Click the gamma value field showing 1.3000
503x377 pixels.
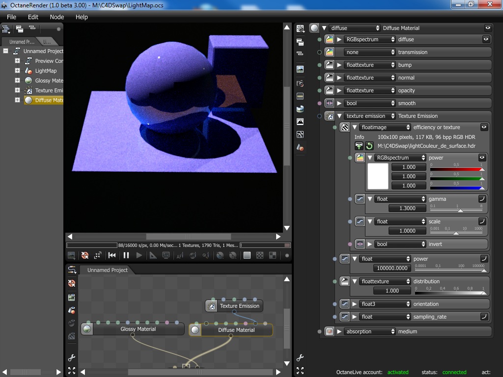tap(407, 208)
